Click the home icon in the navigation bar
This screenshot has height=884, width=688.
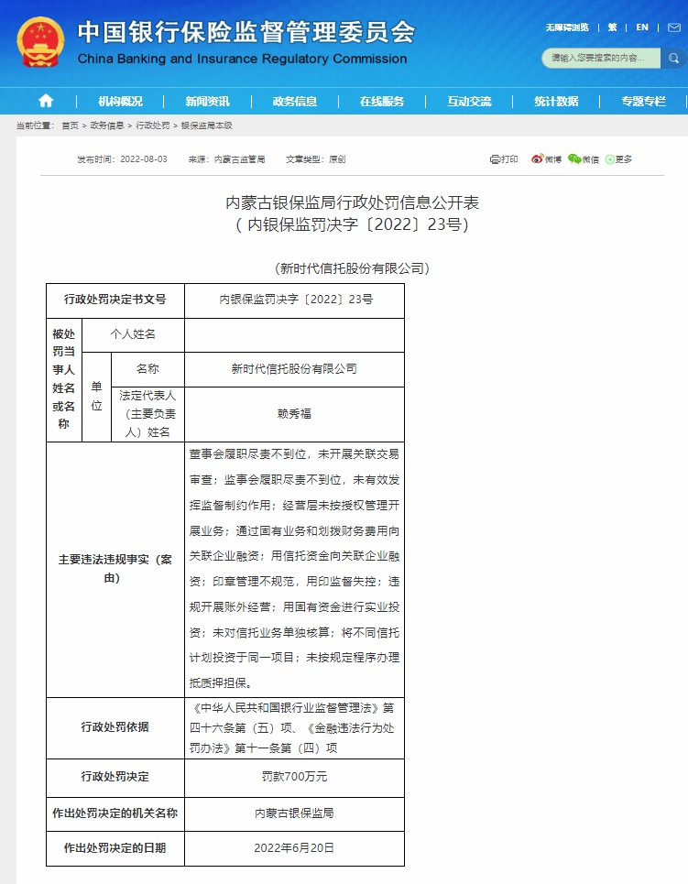point(46,101)
